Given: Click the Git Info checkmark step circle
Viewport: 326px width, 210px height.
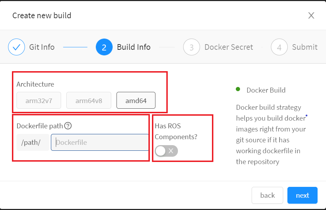Looking at the screenshot, I should point(16,47).
